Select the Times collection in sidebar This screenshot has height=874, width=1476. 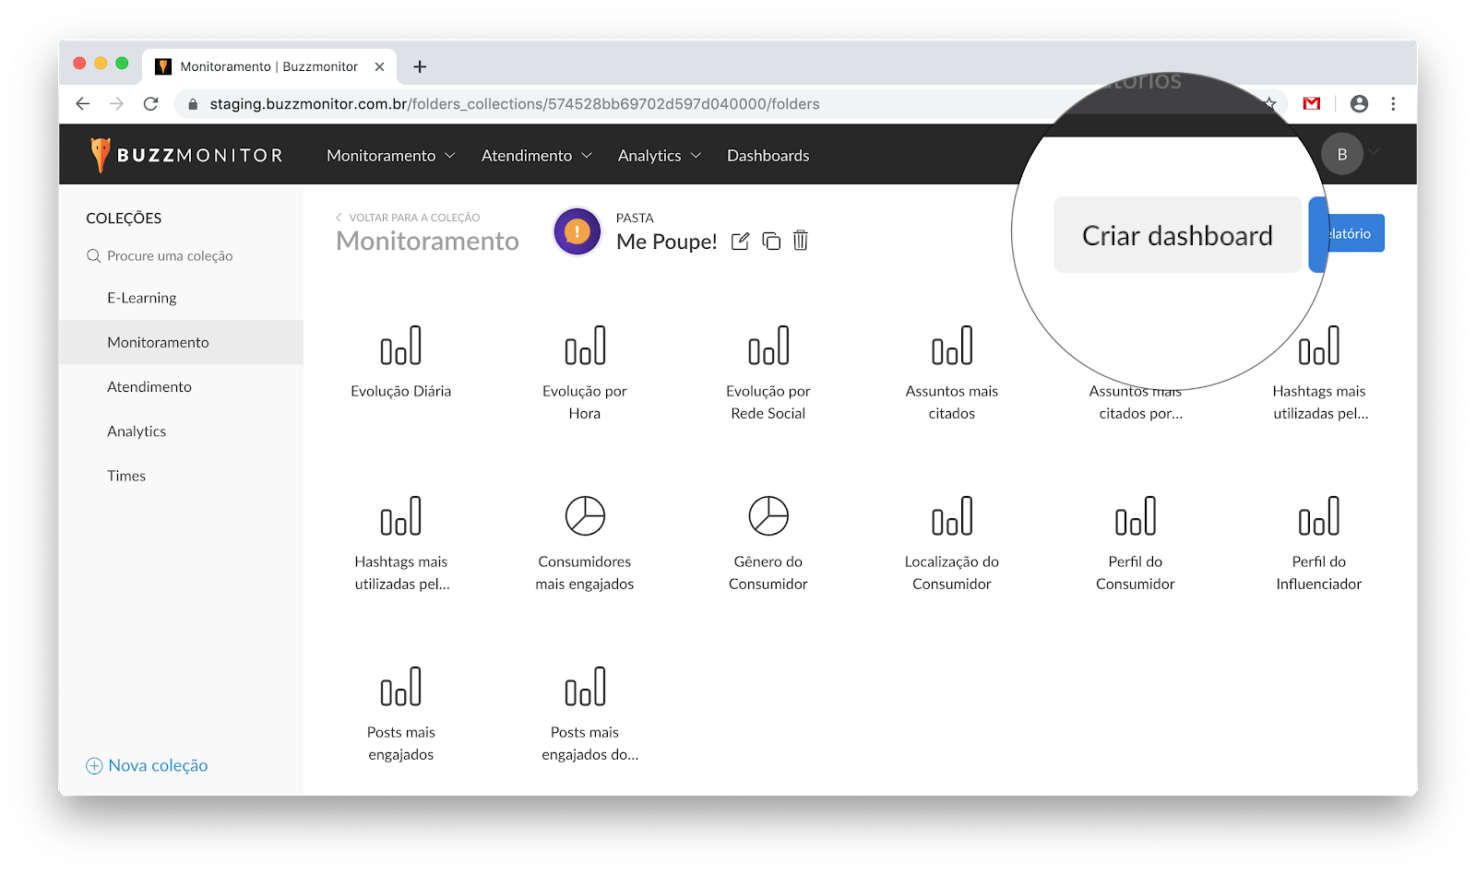coord(126,476)
